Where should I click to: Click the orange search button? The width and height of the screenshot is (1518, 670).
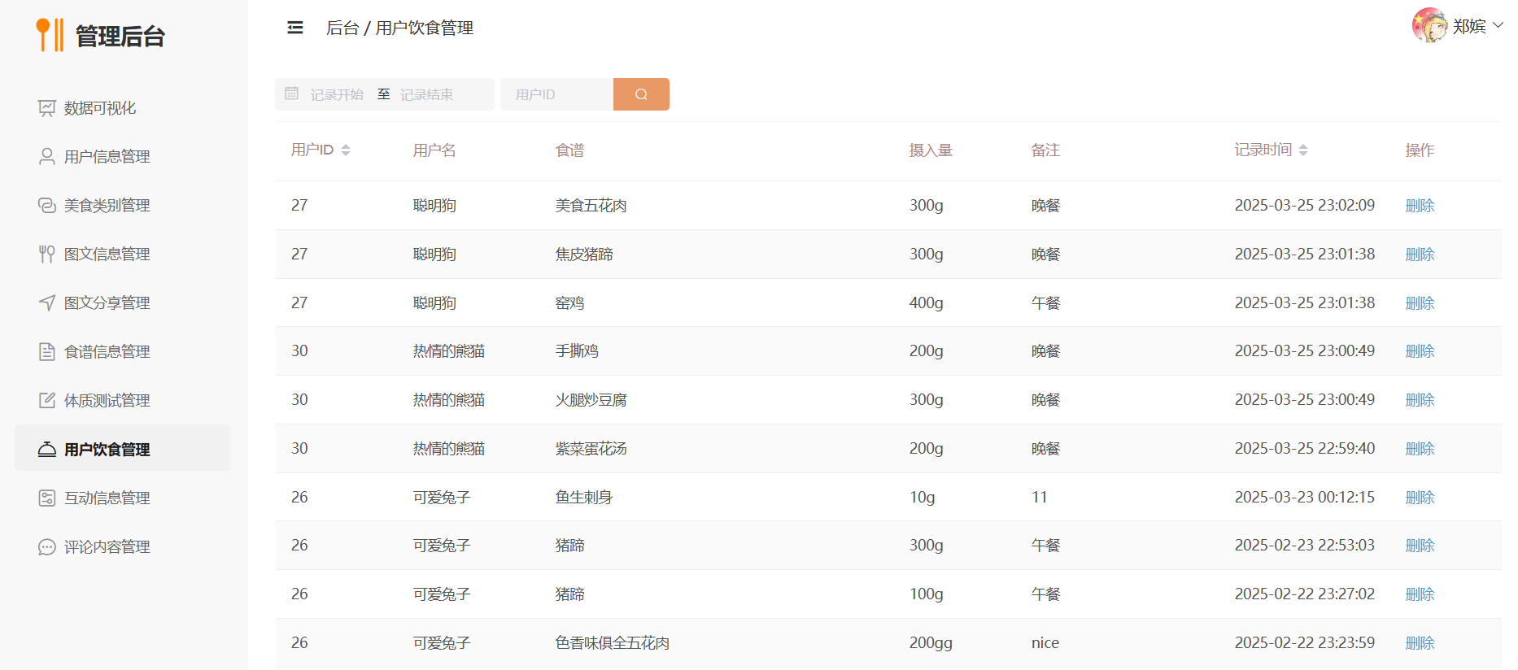(641, 94)
